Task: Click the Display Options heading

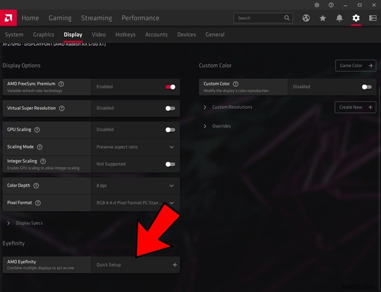Action: (x=22, y=66)
